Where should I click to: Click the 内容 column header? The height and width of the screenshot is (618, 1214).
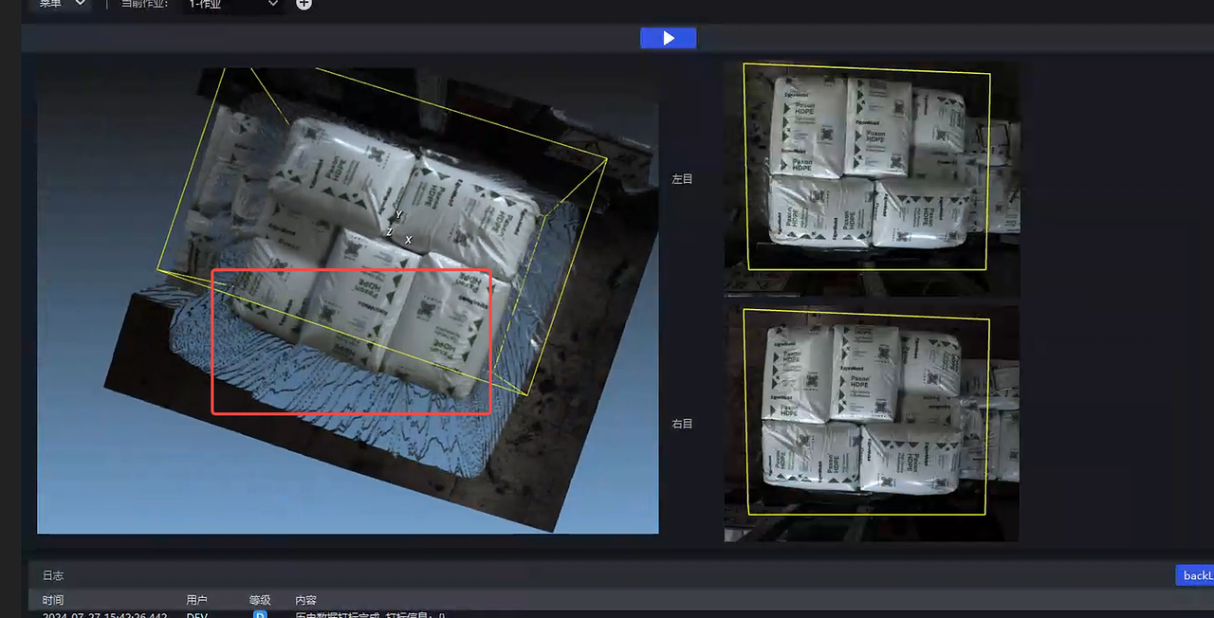[306, 600]
